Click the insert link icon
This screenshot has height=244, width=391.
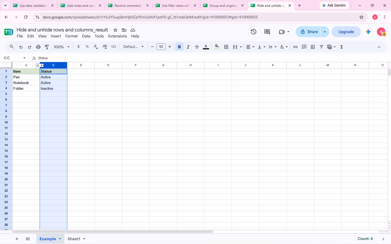point(295,47)
